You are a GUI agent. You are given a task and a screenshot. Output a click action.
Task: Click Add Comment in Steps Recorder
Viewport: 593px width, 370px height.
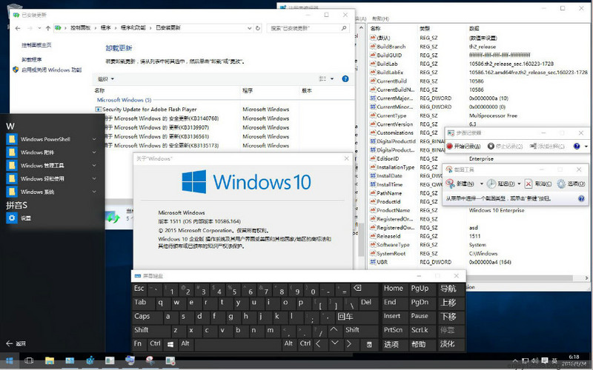547,146
